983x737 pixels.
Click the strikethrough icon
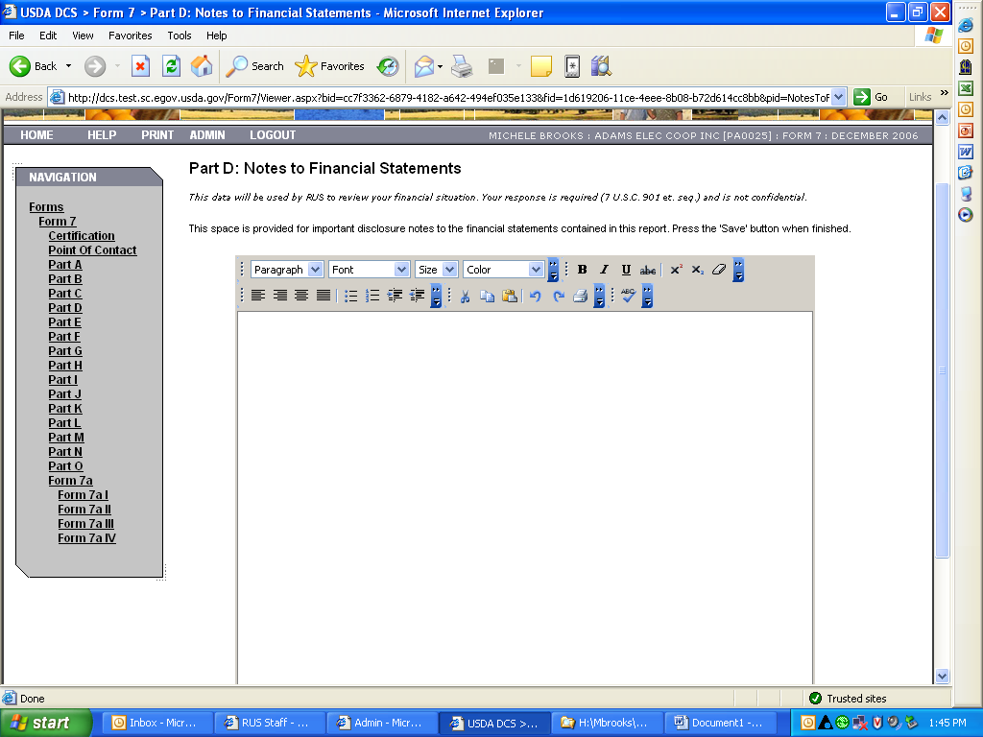[x=648, y=270]
